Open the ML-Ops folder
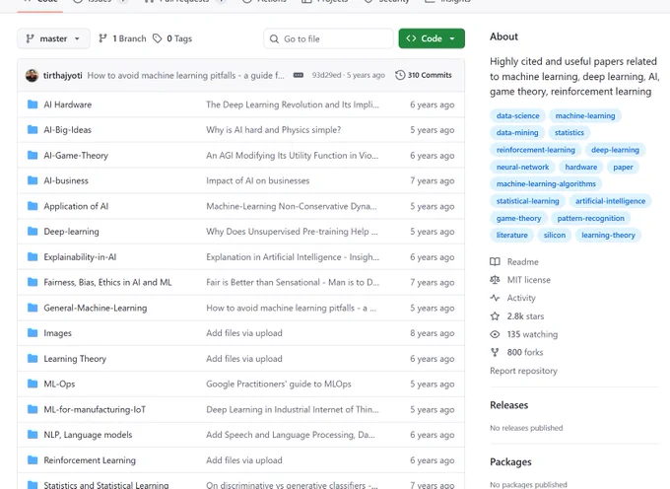Screen dimensions: 670x489 click(59, 384)
